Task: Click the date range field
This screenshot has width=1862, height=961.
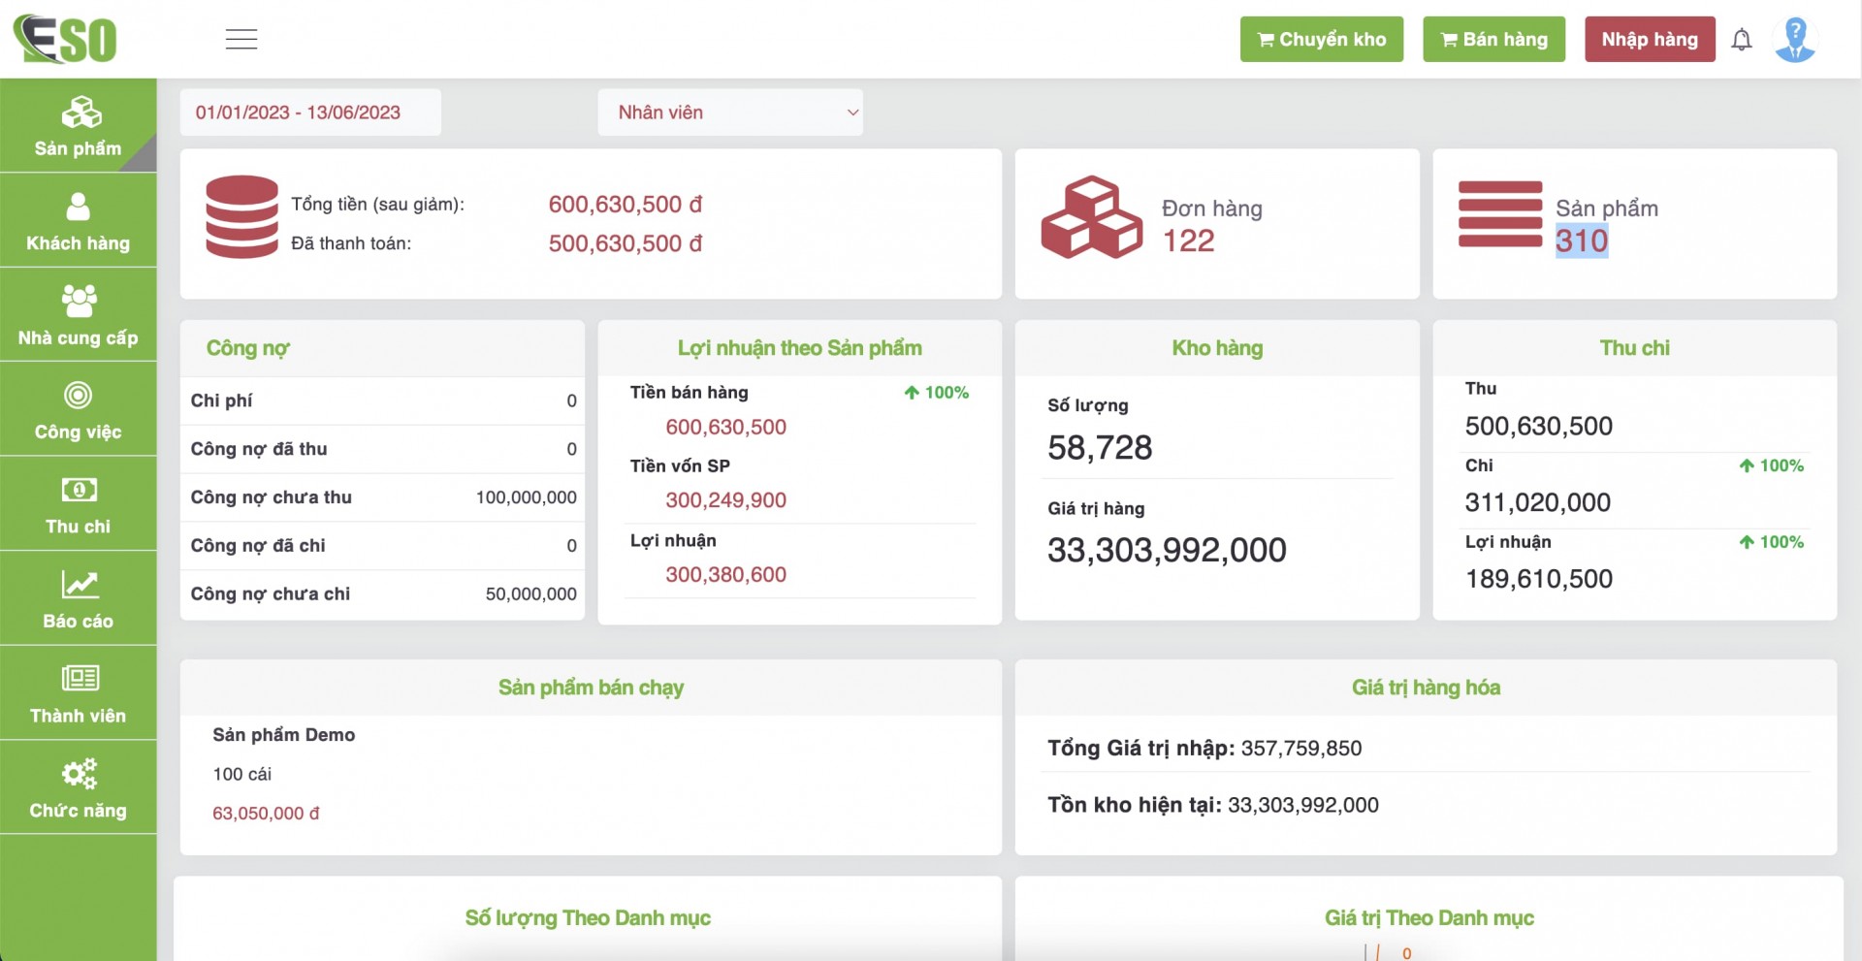Action: coord(310,112)
